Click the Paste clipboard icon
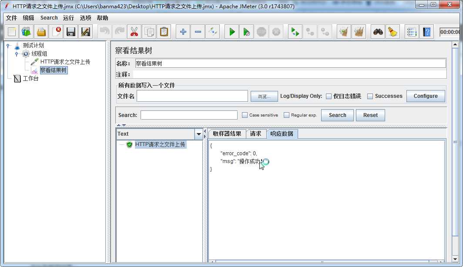The height and width of the screenshot is (267, 463). (164, 32)
